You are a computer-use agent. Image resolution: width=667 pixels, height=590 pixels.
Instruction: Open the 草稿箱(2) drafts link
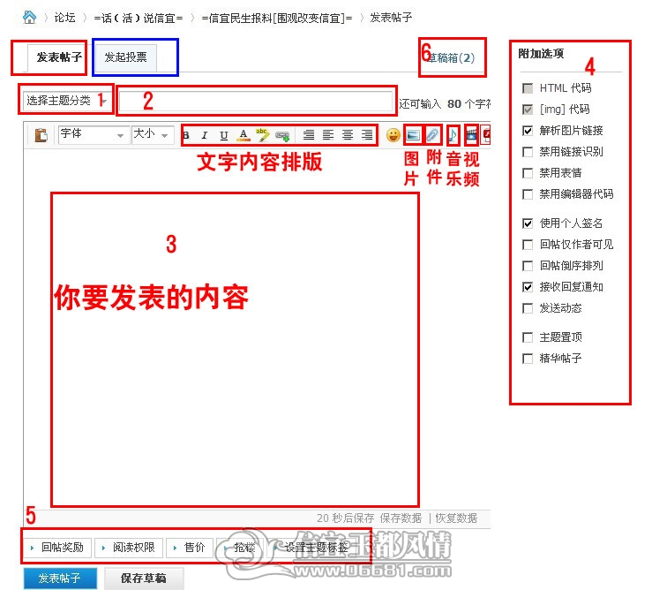click(x=451, y=58)
